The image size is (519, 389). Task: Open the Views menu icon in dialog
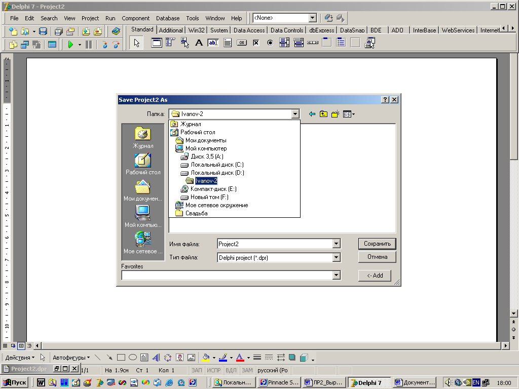tap(349, 114)
